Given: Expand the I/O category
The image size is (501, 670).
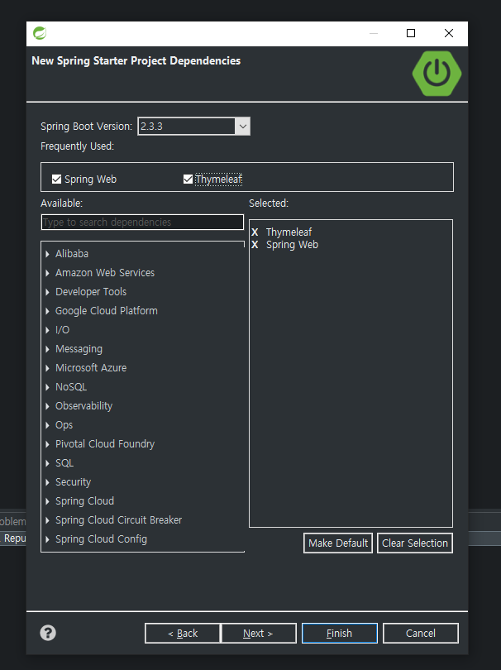Looking at the screenshot, I should (x=47, y=330).
